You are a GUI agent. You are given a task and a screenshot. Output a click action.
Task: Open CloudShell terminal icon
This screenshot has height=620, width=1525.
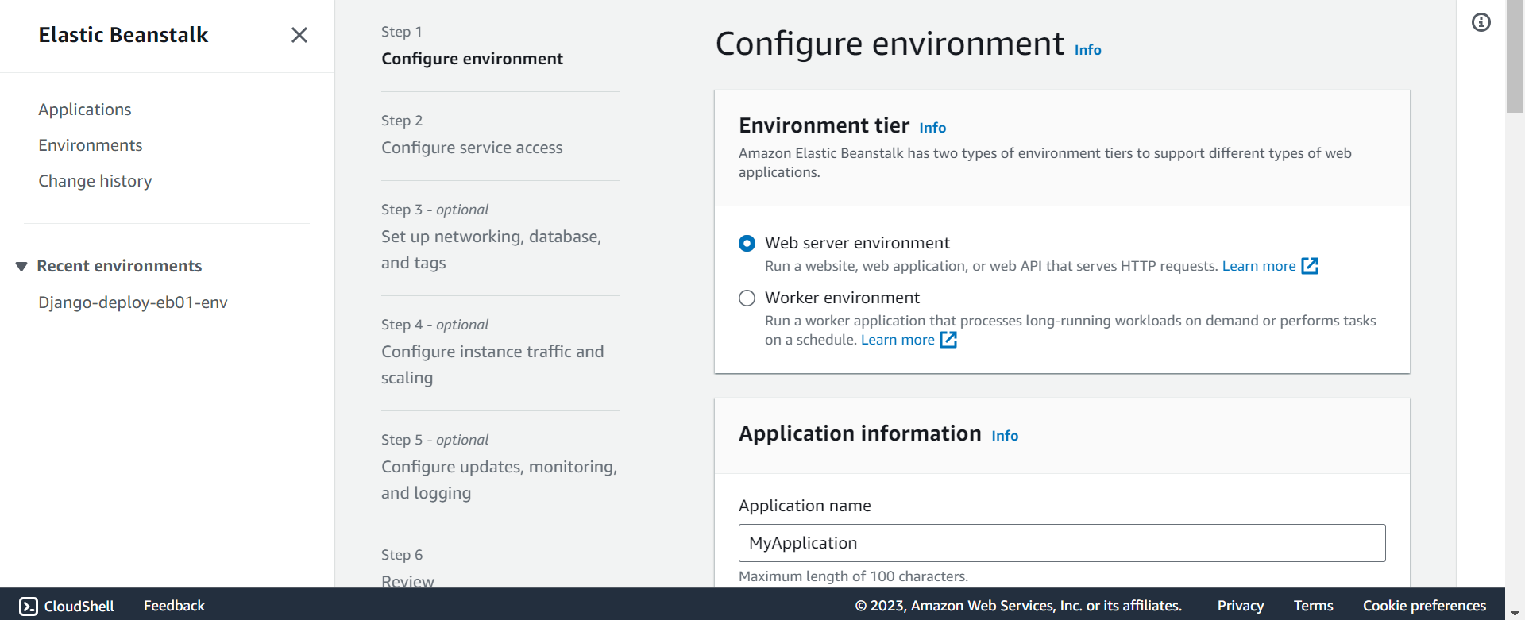tap(29, 607)
